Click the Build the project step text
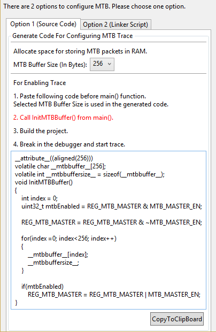216x332 pixels. click(x=41, y=131)
